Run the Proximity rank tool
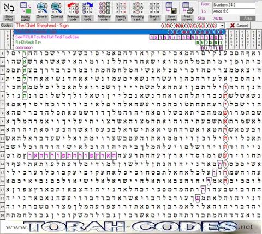 click(x=138, y=11)
